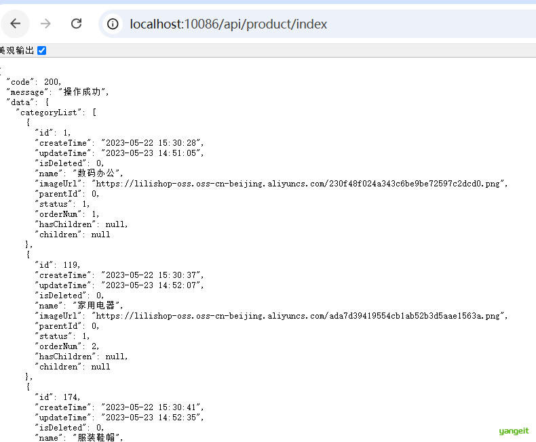Click the localhost:10086/api/product/index address field
536x442 pixels.
pos(229,24)
